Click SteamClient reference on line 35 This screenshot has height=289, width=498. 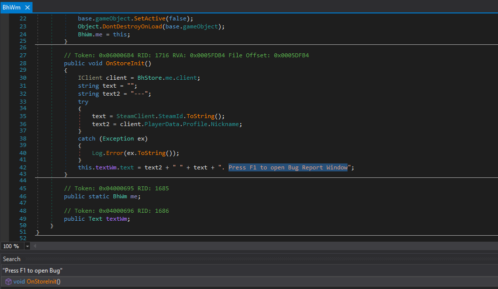(136, 116)
